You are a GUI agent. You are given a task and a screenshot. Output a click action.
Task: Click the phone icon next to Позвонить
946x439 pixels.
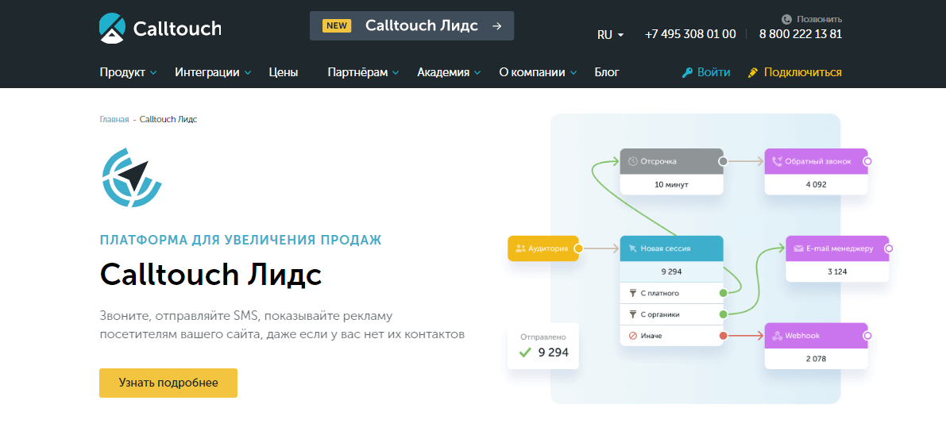tap(786, 19)
